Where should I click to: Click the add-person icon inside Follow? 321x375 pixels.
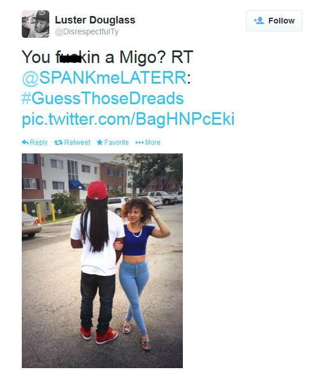click(259, 21)
